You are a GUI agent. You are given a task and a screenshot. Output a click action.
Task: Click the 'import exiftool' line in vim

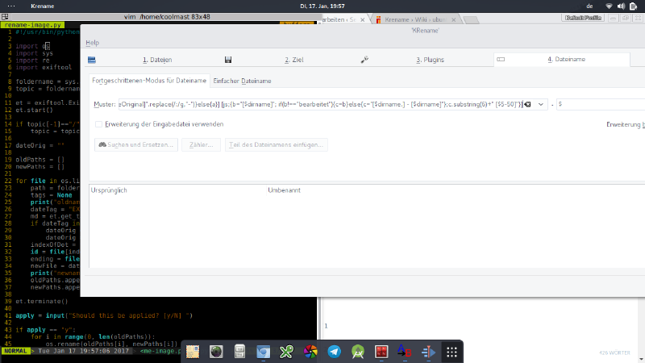click(44, 68)
